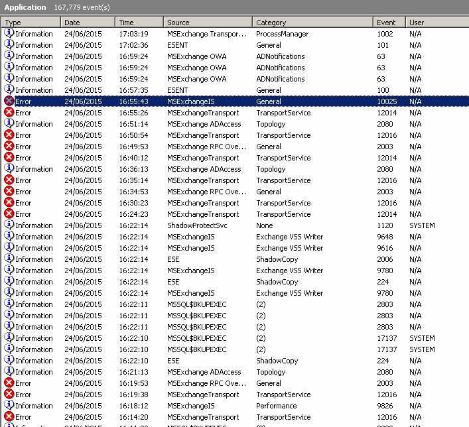Click the information icon of Performance event 9826
Viewport: 469px width, 427px height.
[x=9, y=405]
